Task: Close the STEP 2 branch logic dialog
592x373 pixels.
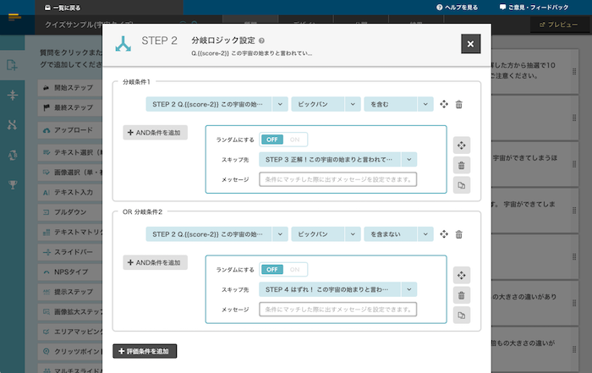Action: point(471,44)
